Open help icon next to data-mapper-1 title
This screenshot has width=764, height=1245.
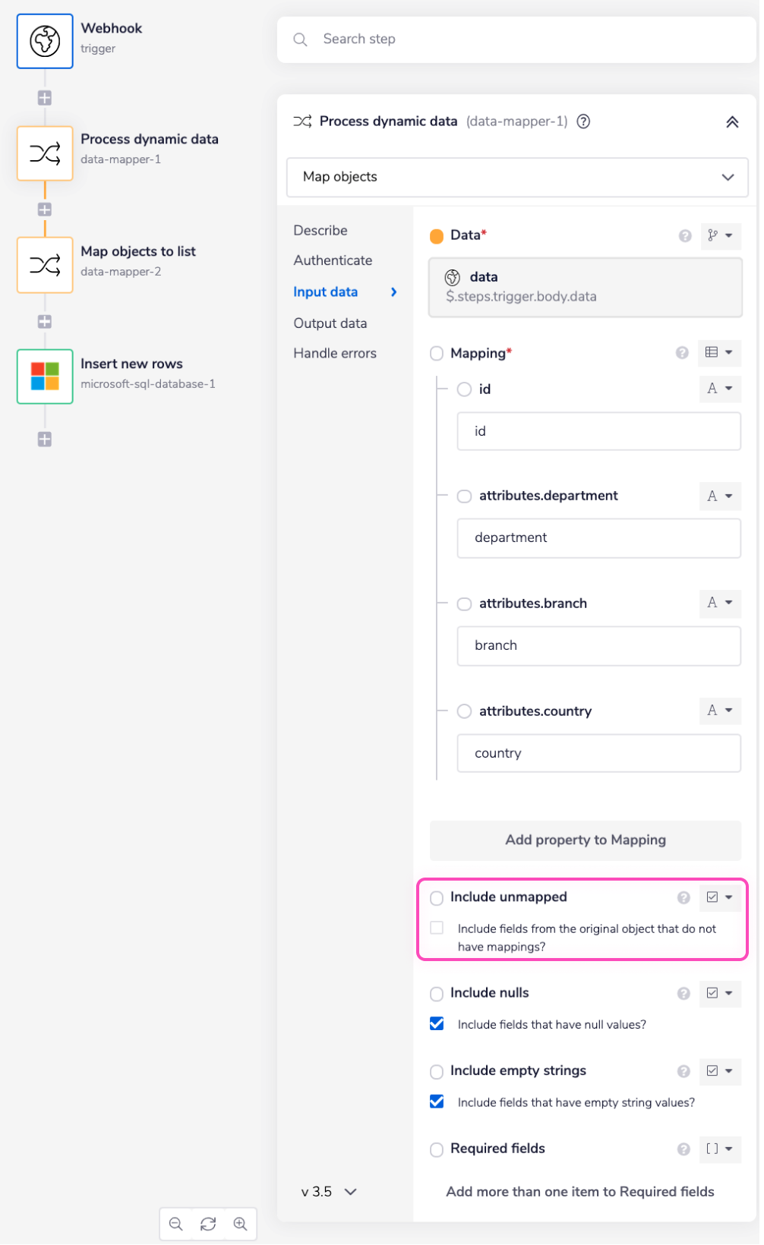point(583,121)
